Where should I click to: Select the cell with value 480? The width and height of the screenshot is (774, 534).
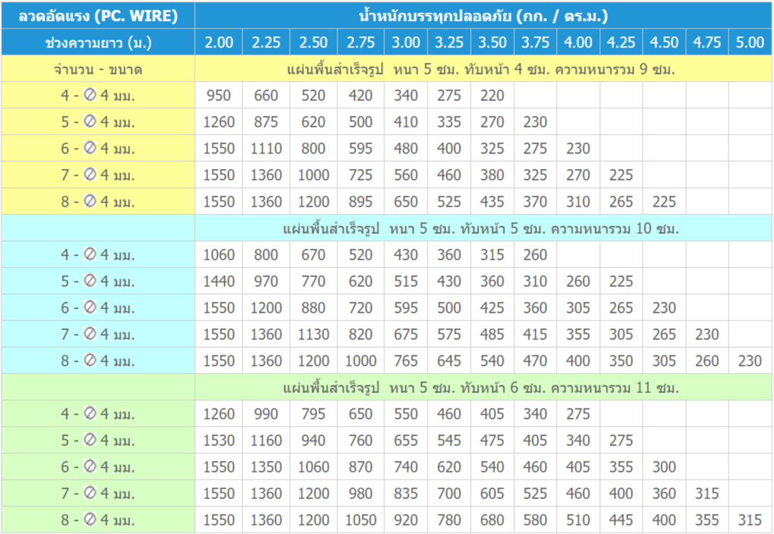406,149
